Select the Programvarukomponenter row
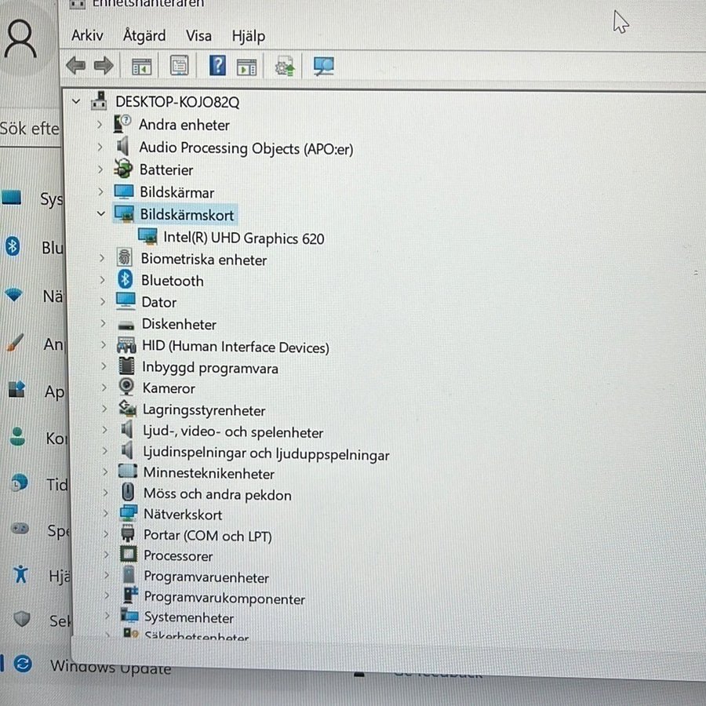Image resolution: width=706 pixels, height=706 pixels. tap(224, 598)
